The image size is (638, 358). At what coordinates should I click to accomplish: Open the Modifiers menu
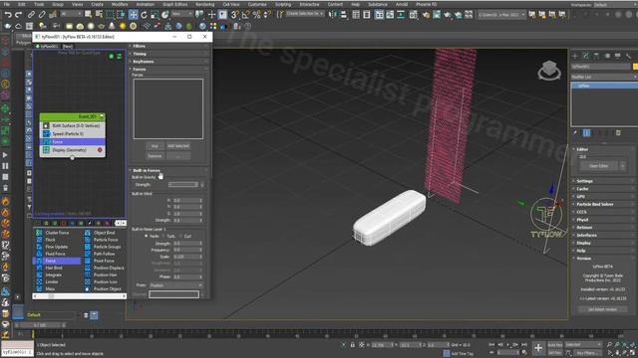(x=120, y=4)
